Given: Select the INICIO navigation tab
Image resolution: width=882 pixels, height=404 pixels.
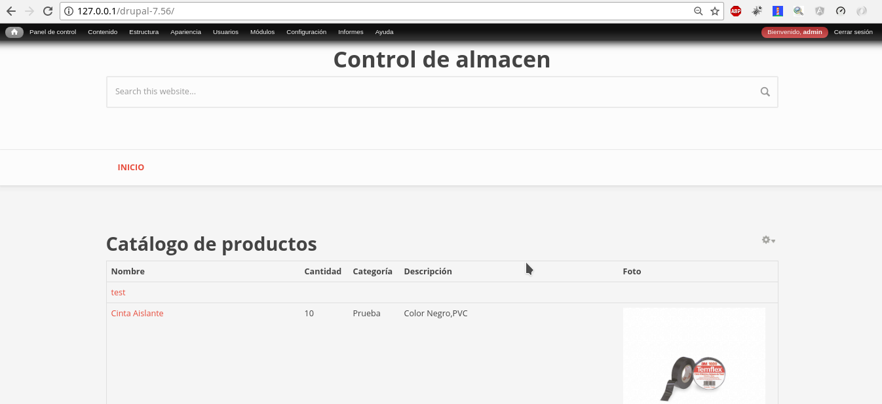Looking at the screenshot, I should click(131, 168).
